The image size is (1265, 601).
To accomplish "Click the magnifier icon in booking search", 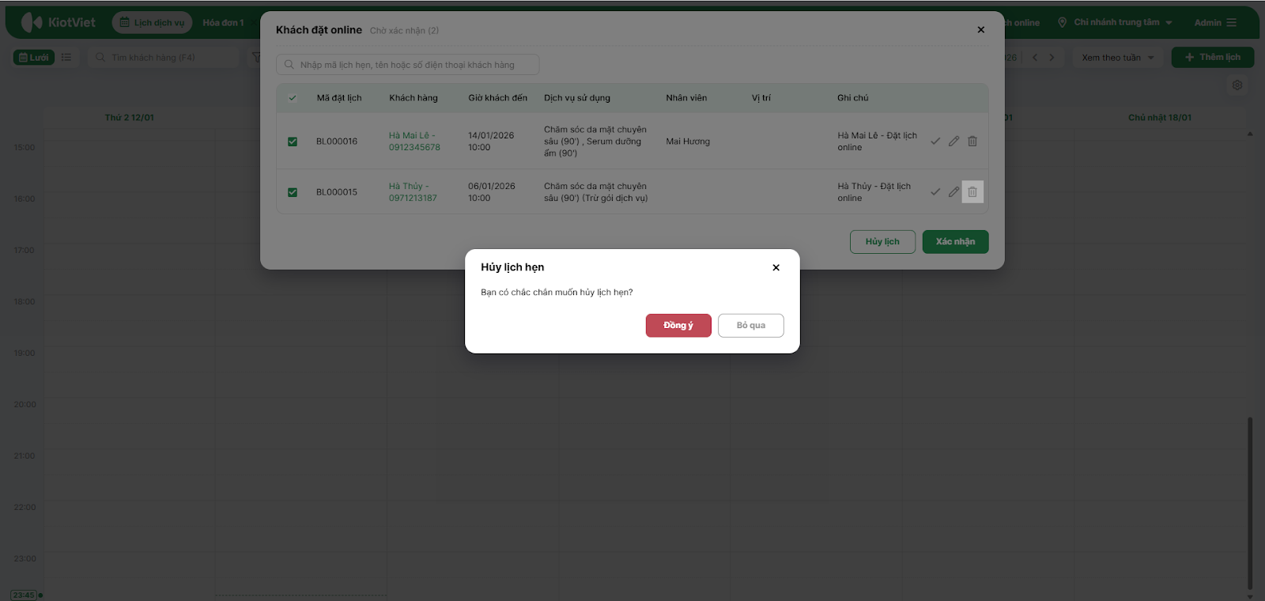I will click(x=289, y=65).
